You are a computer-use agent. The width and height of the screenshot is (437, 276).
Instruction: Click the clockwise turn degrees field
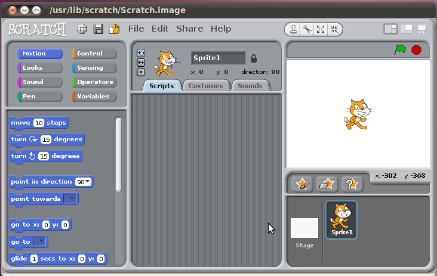[x=46, y=139]
